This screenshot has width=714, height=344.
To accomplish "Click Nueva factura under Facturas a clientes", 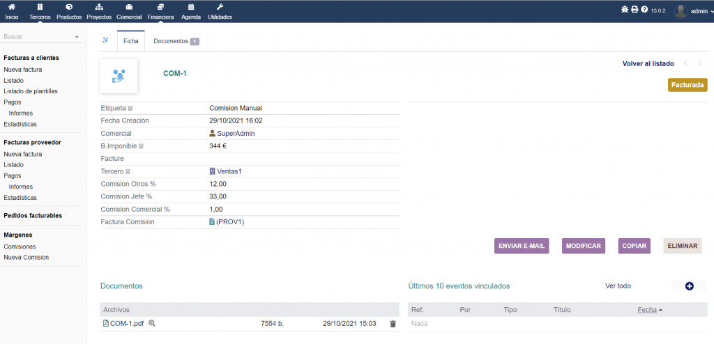I will [x=23, y=70].
